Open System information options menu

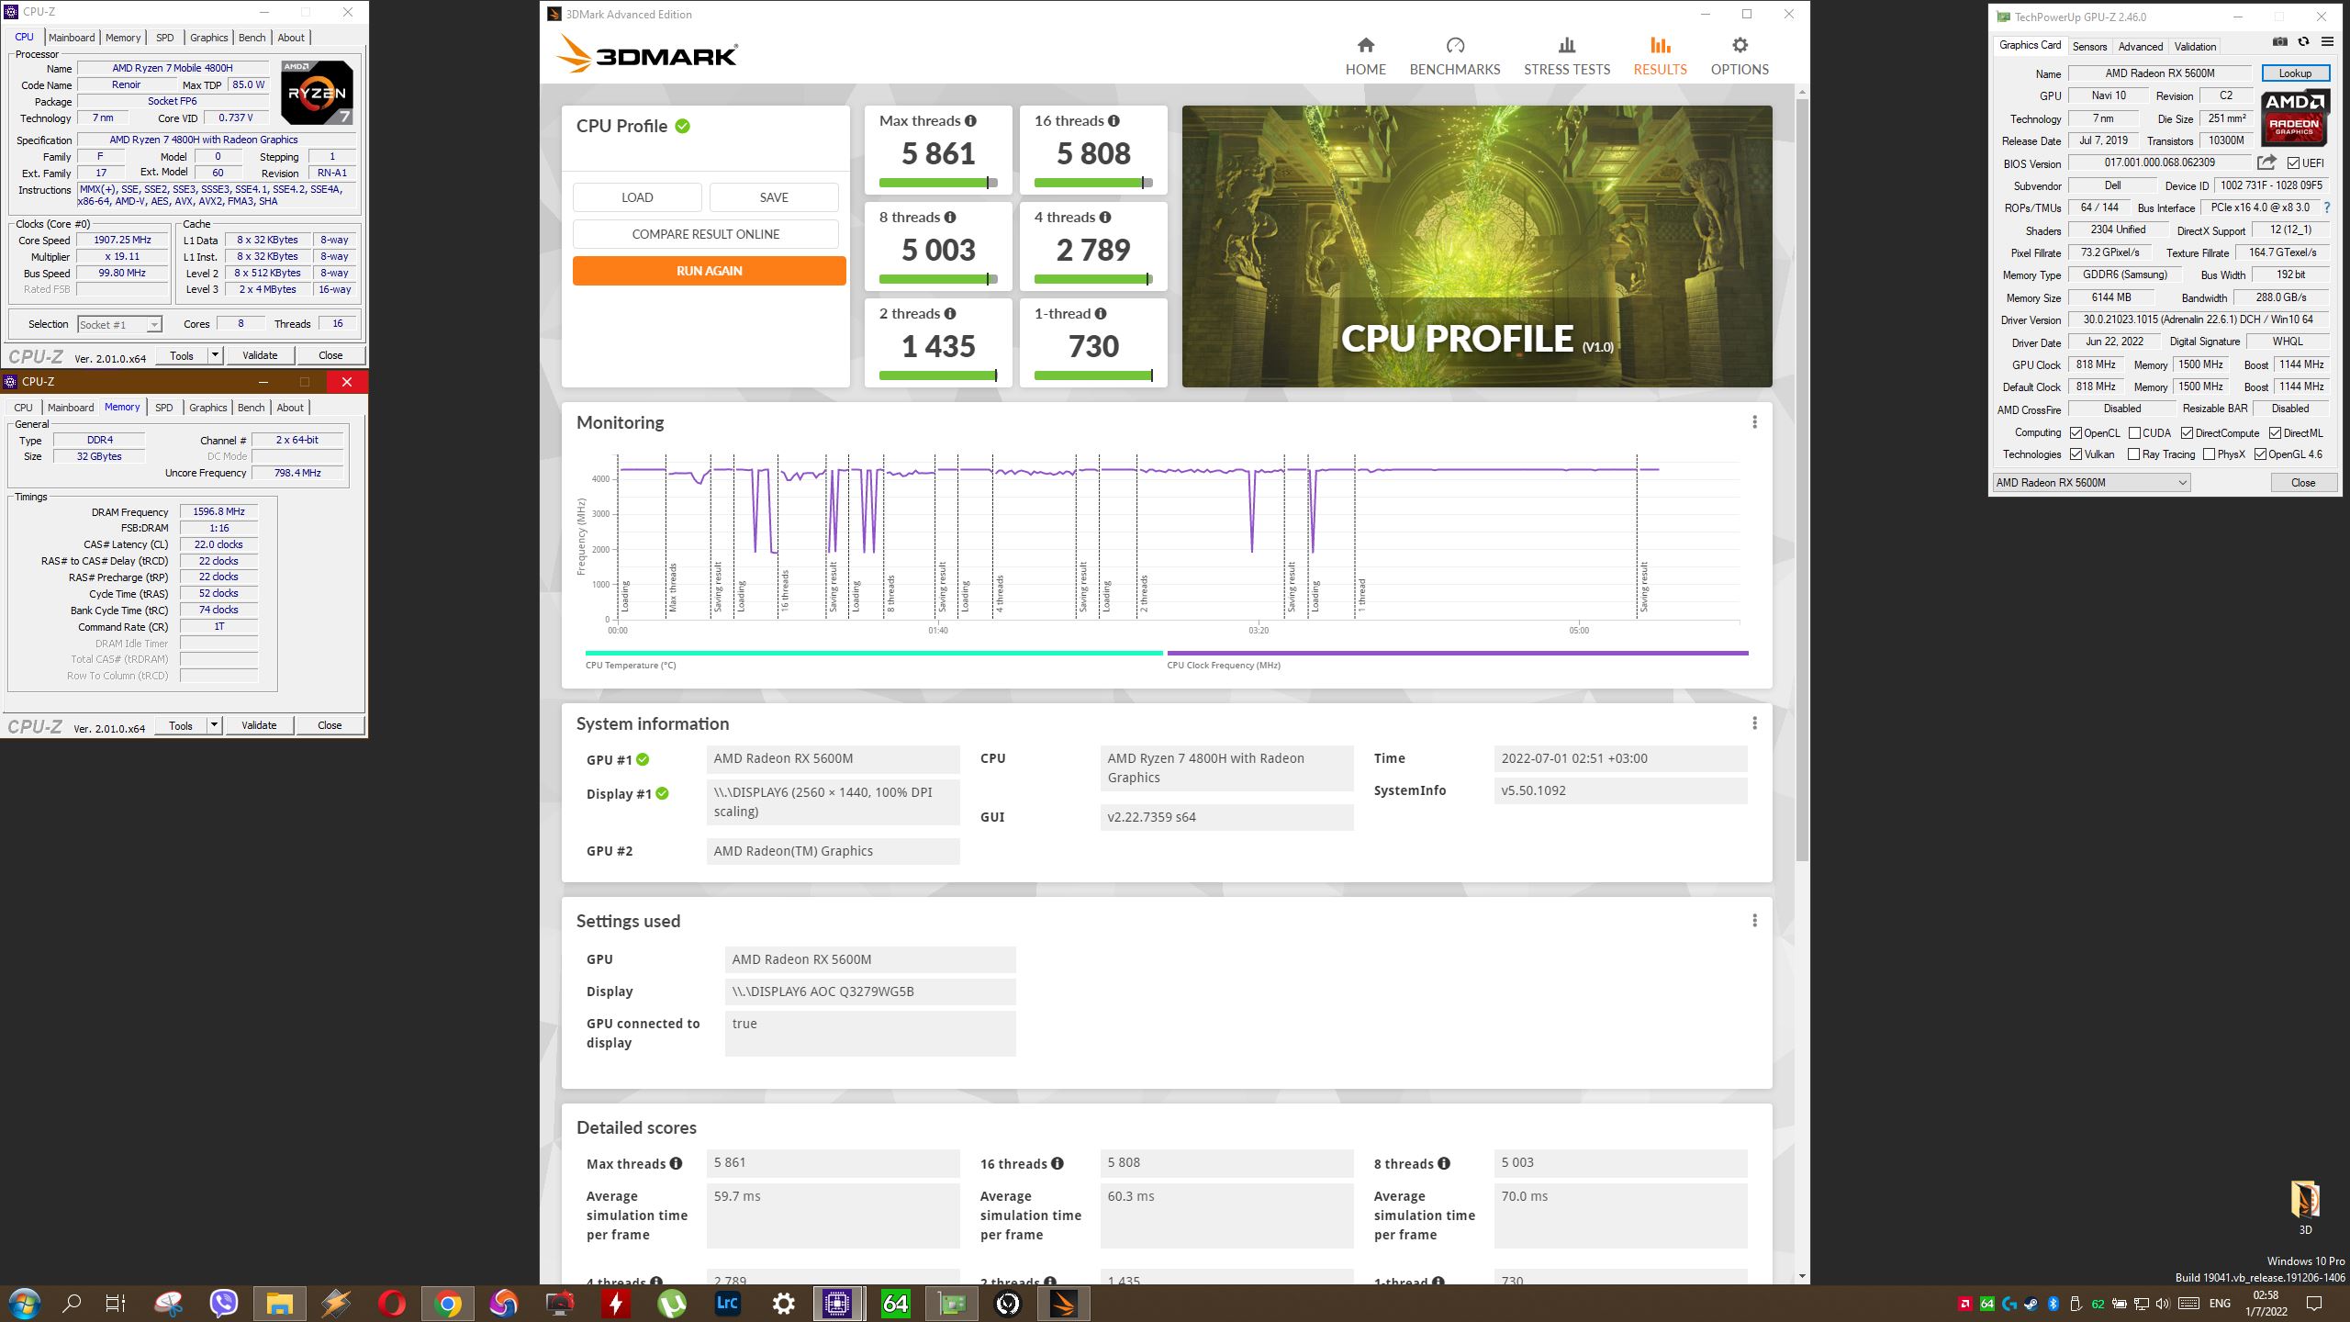tap(1754, 723)
